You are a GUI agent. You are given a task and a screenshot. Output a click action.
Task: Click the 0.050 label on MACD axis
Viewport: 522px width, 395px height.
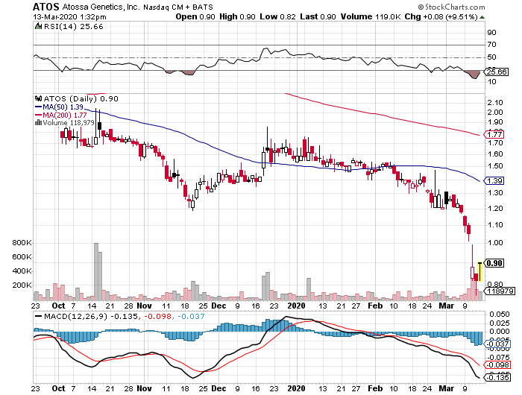pyautogui.click(x=500, y=315)
